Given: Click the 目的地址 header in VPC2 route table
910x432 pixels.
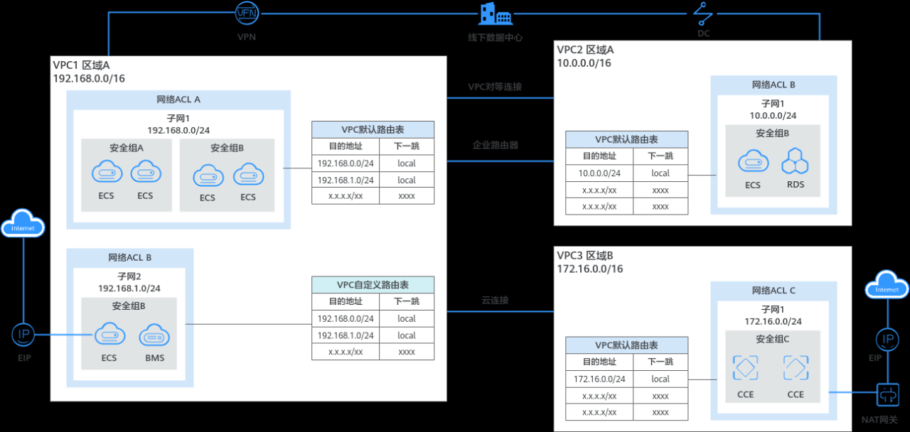Looking at the screenshot, I should click(x=599, y=156).
